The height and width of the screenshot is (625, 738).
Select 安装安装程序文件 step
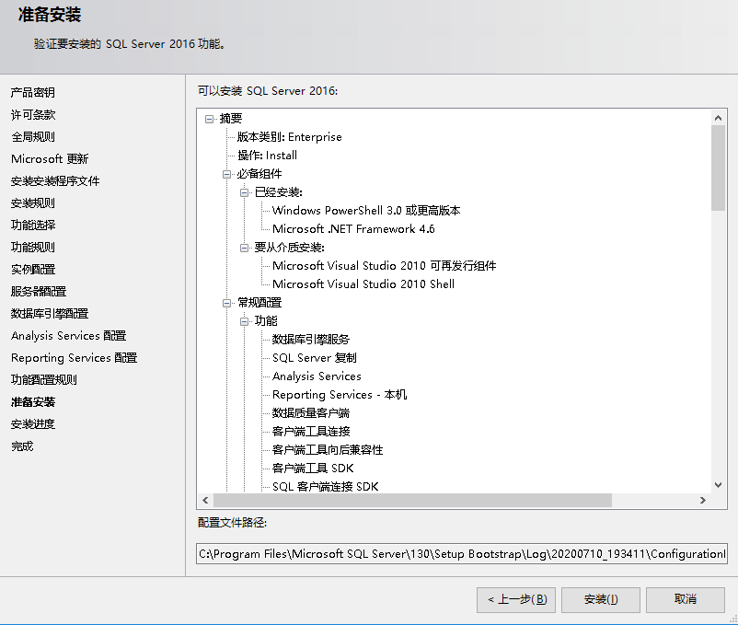point(55,181)
